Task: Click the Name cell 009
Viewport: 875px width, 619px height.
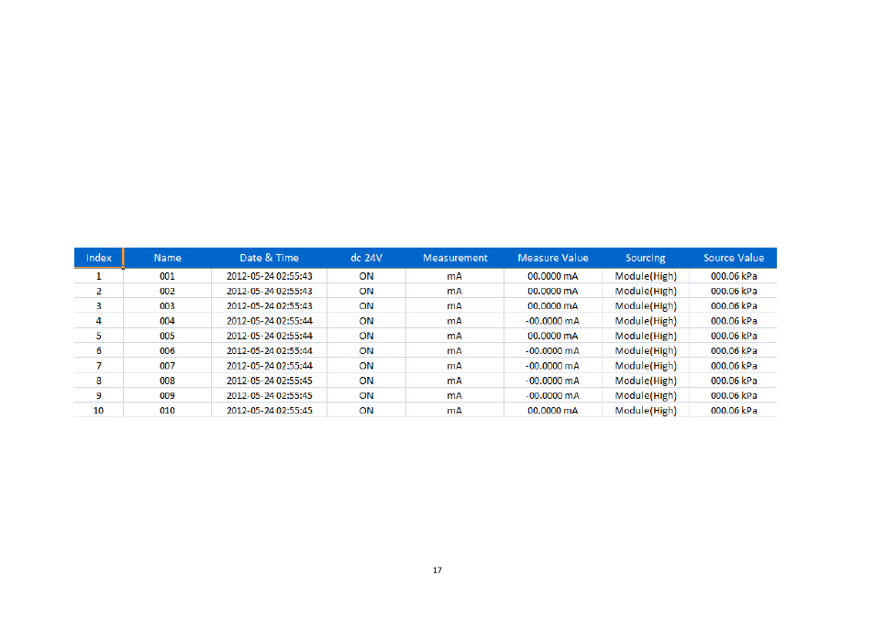Action: tap(168, 396)
